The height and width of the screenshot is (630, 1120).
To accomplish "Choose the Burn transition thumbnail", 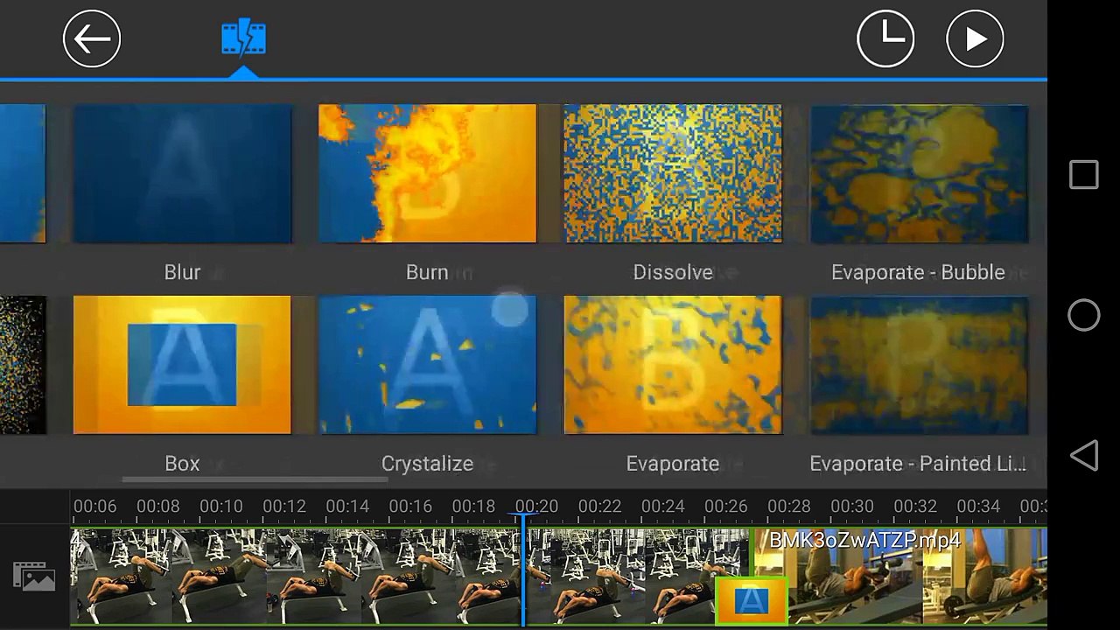I will pyautogui.click(x=427, y=173).
